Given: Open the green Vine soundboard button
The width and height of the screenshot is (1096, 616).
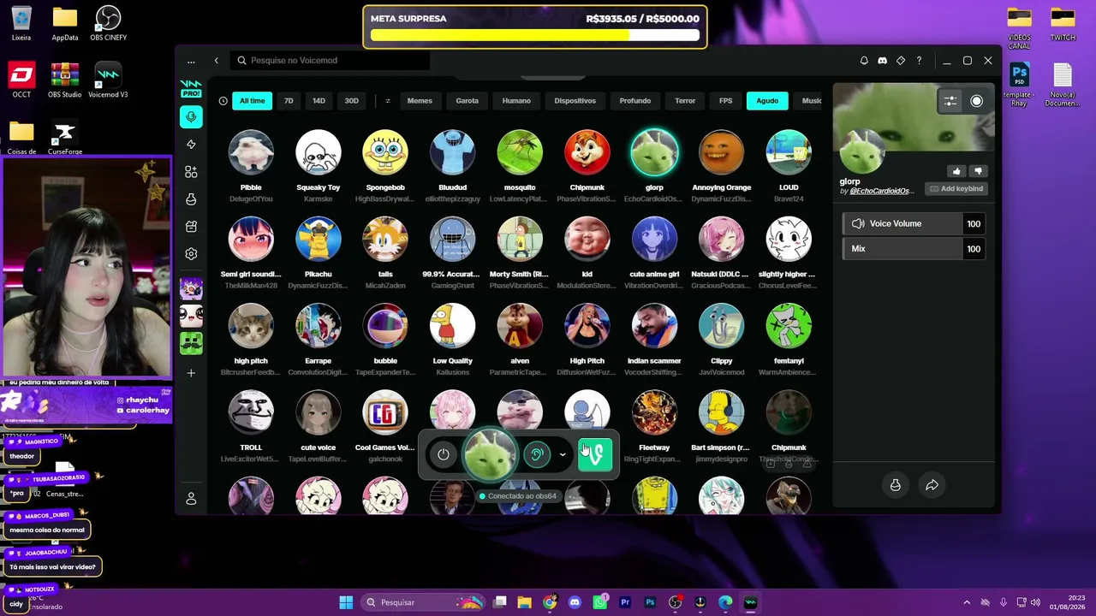Looking at the screenshot, I should coord(595,454).
